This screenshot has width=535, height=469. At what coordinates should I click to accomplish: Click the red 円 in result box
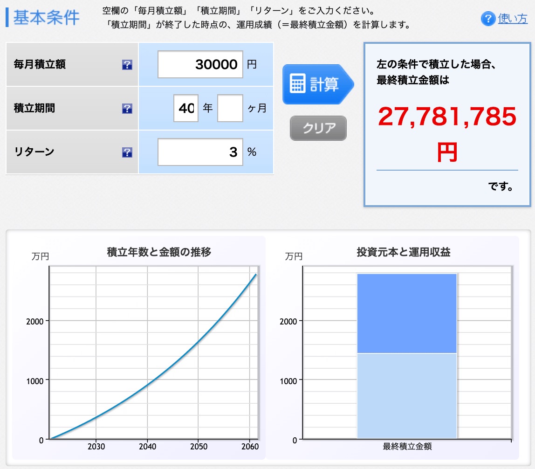click(x=447, y=152)
